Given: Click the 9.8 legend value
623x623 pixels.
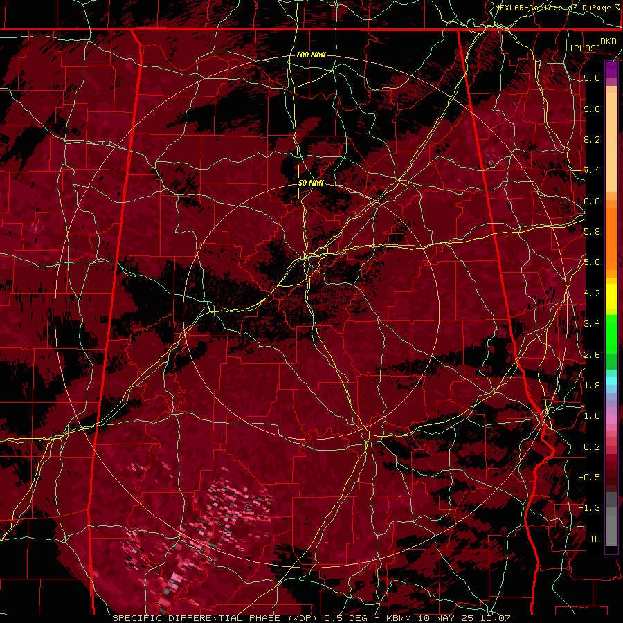Looking at the screenshot, I should 592,78.
